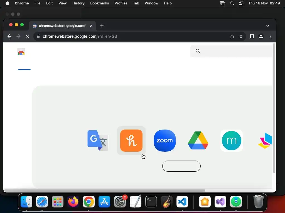Open TextEdit from the Dock
Viewport: 285px width, 213px height.
136,202
